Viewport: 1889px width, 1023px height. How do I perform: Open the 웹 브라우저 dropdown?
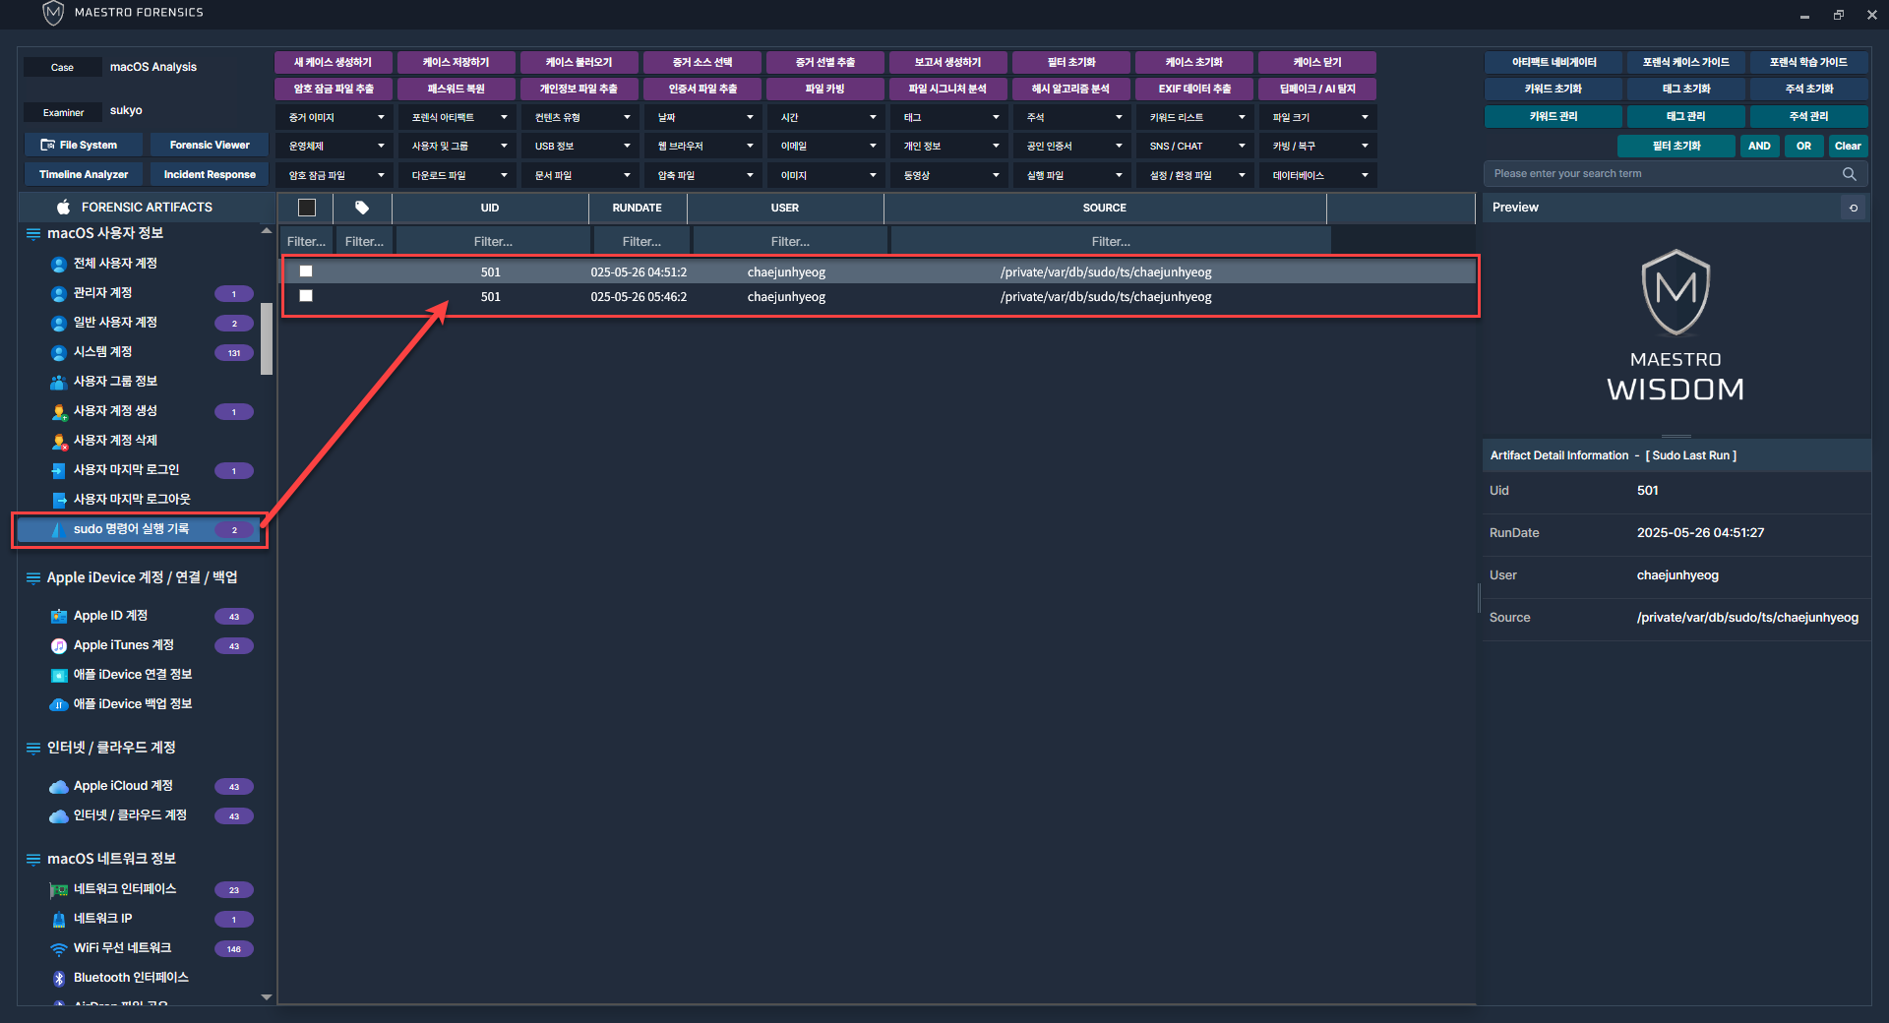pyautogui.click(x=704, y=146)
